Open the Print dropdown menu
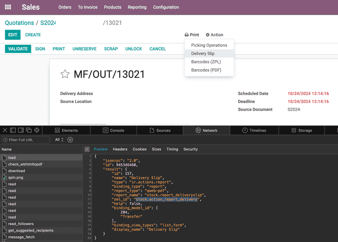This screenshot has height=242, width=338. point(192,35)
